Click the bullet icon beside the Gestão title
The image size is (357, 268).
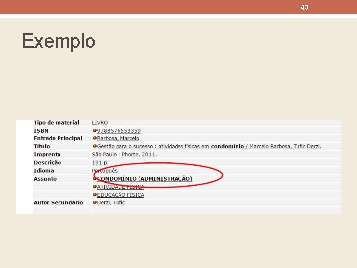point(95,146)
